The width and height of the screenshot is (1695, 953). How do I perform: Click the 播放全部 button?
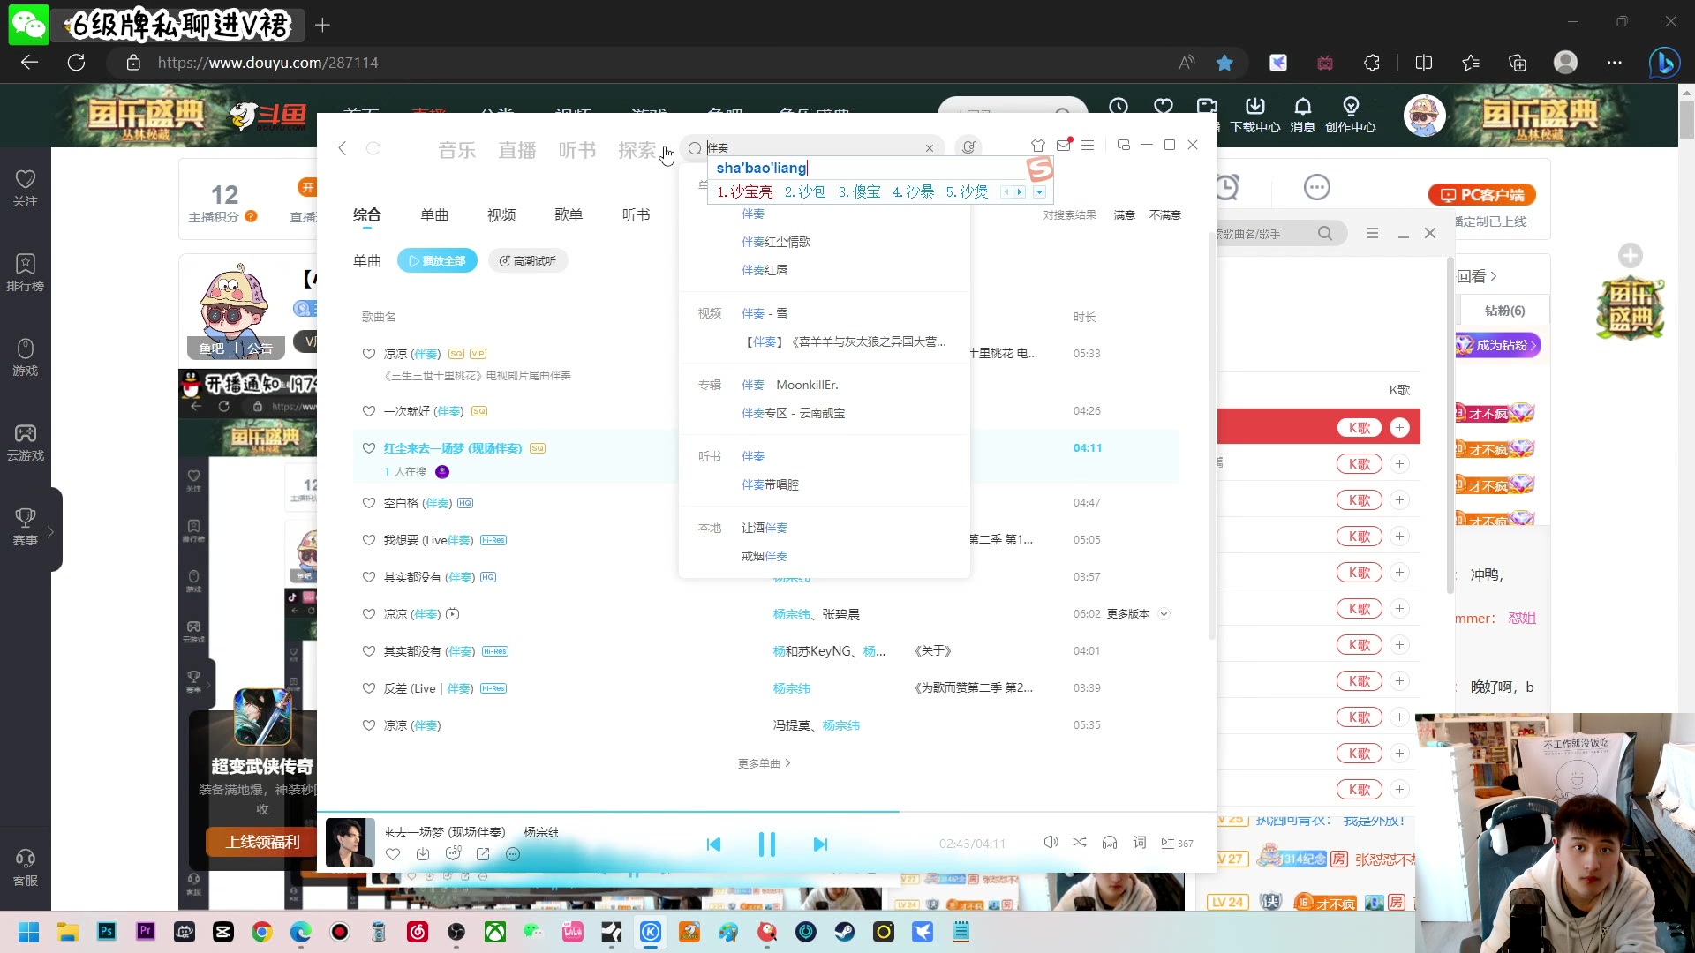[437, 260]
